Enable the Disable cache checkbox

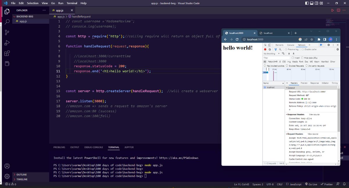click(x=302, y=49)
